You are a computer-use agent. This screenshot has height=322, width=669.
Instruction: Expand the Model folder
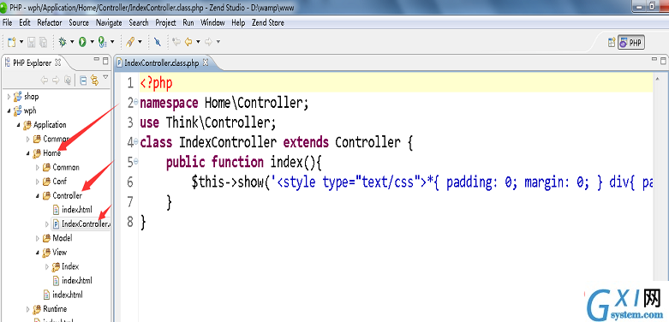[37, 237]
